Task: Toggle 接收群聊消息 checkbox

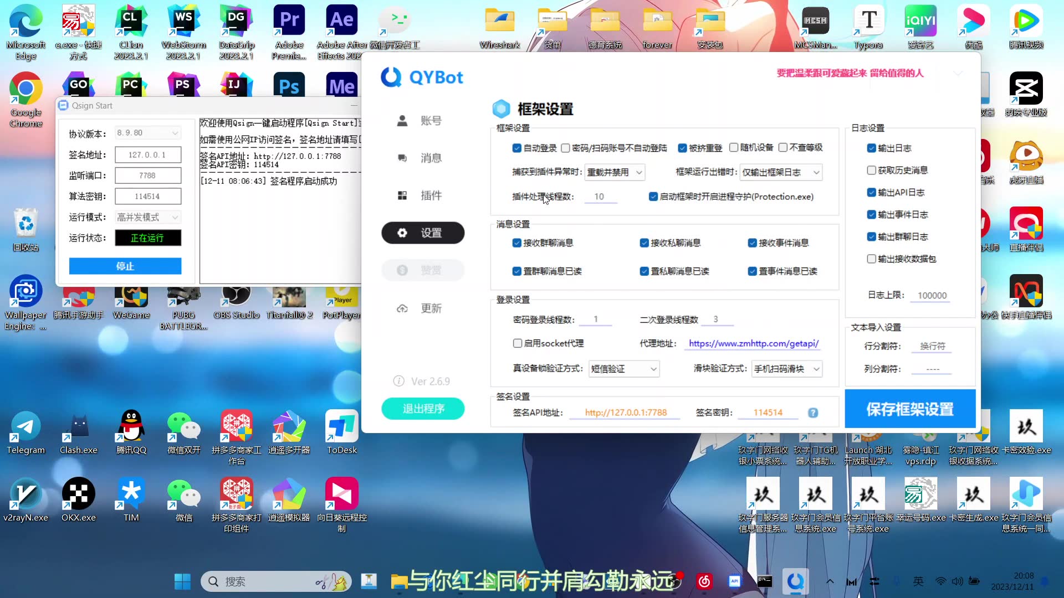Action: tap(516, 243)
